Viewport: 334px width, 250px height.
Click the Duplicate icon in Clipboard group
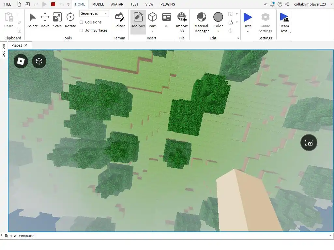click(x=19, y=30)
